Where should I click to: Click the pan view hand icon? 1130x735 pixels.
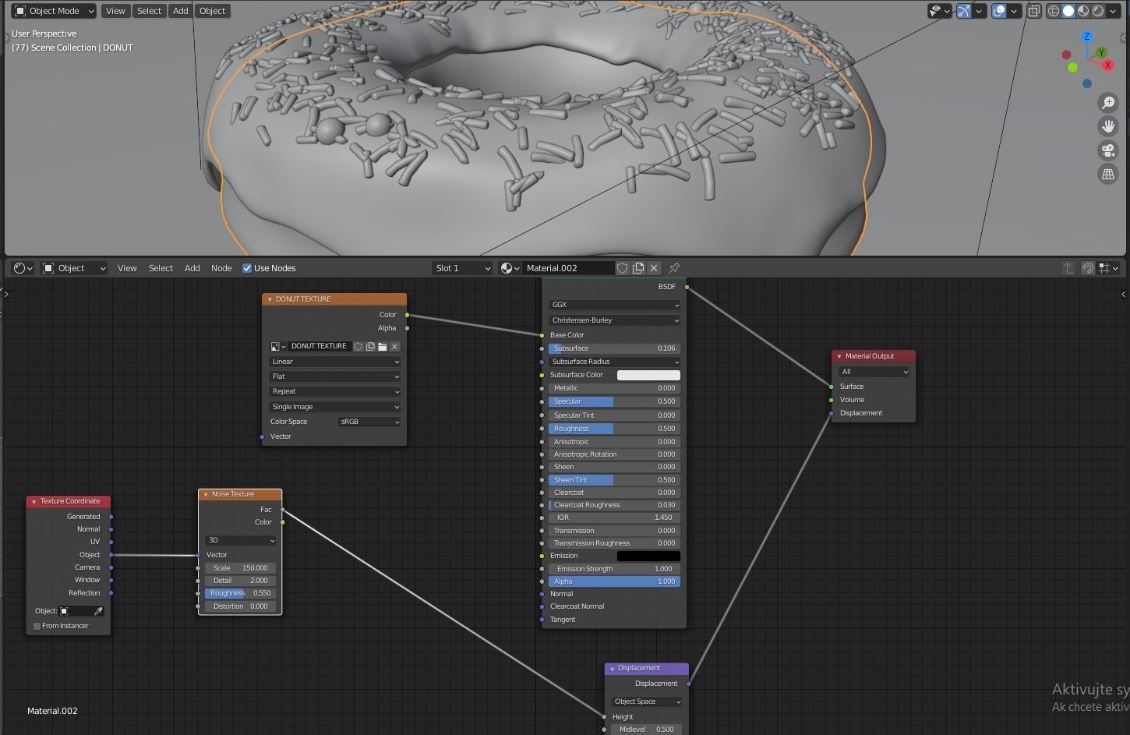(1108, 126)
